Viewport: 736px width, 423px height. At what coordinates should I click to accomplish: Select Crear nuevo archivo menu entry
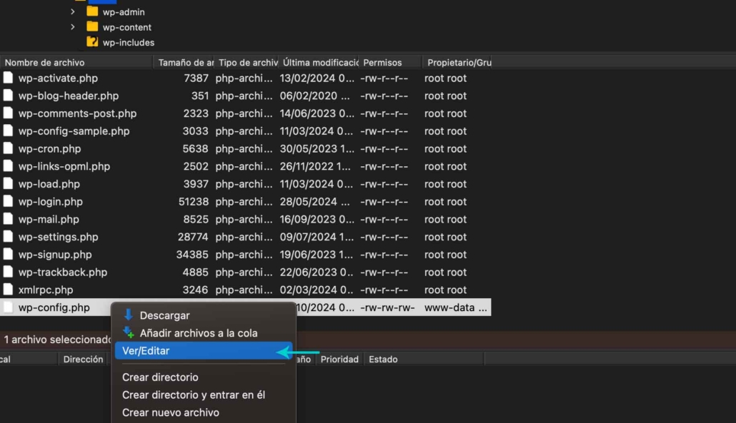(171, 412)
